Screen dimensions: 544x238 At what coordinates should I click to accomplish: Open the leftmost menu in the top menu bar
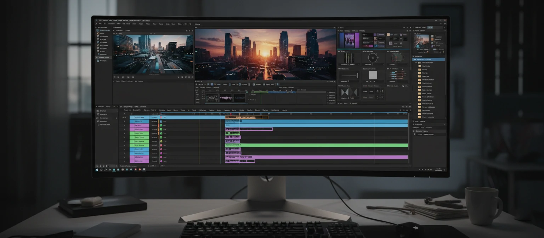point(100,21)
